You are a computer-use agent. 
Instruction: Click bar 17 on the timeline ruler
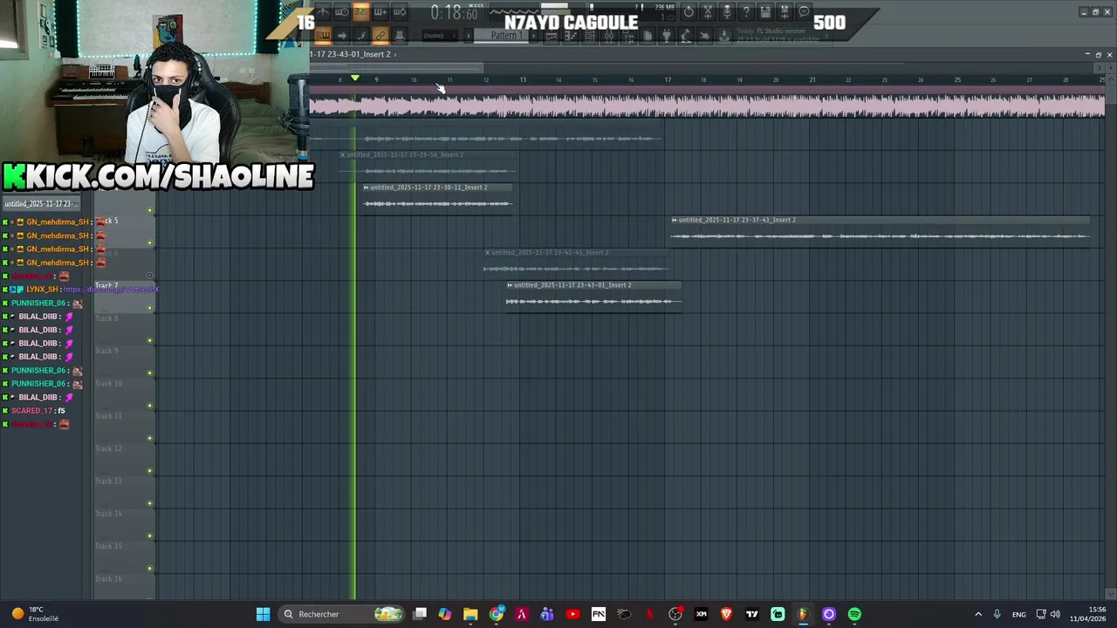point(668,80)
